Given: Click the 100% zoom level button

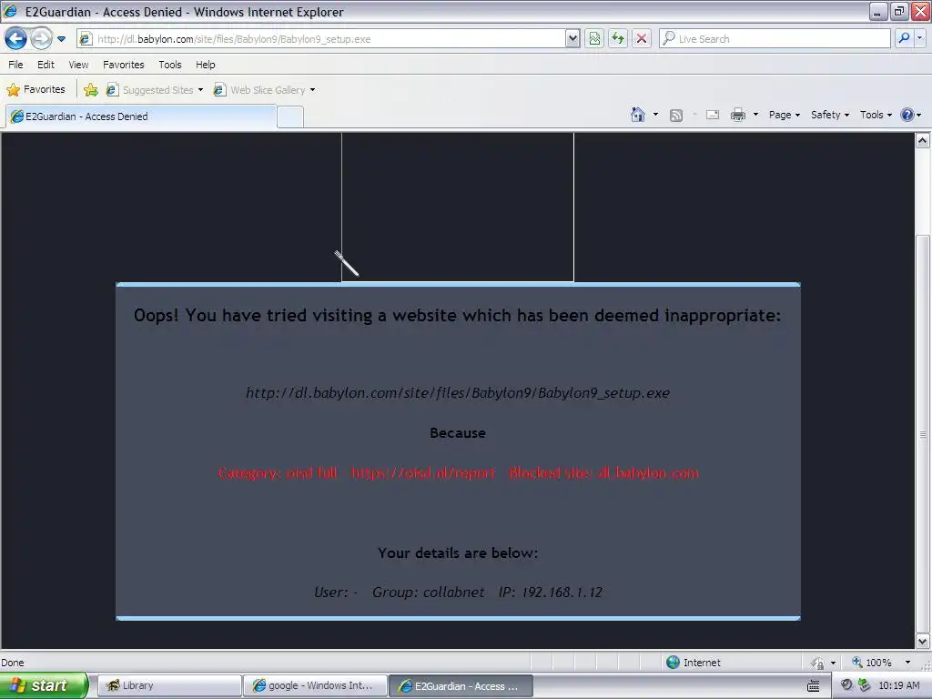Looking at the screenshot, I should [872, 663].
